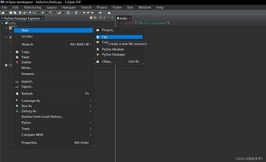Screen dimensions: 266x162
Task: Open the Pydev menu
Action: 117,7
